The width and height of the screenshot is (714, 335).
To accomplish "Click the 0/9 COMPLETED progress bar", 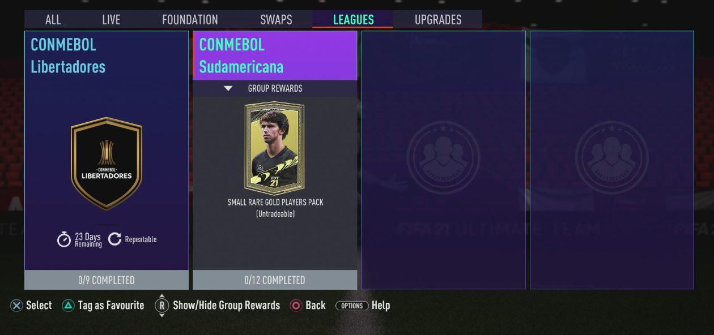I will point(107,280).
